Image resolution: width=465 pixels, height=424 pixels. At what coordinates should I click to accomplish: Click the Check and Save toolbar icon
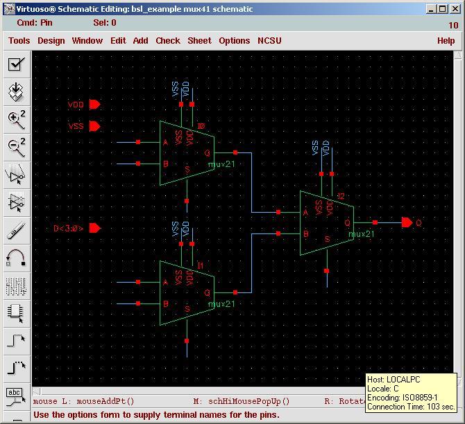coord(17,64)
